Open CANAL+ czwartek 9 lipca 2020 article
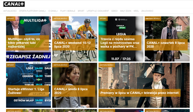 [166, 45]
